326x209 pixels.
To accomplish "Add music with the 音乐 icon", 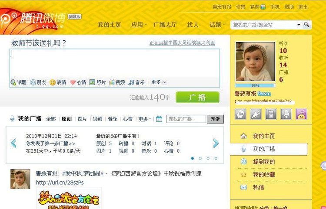I will pos(131,82).
